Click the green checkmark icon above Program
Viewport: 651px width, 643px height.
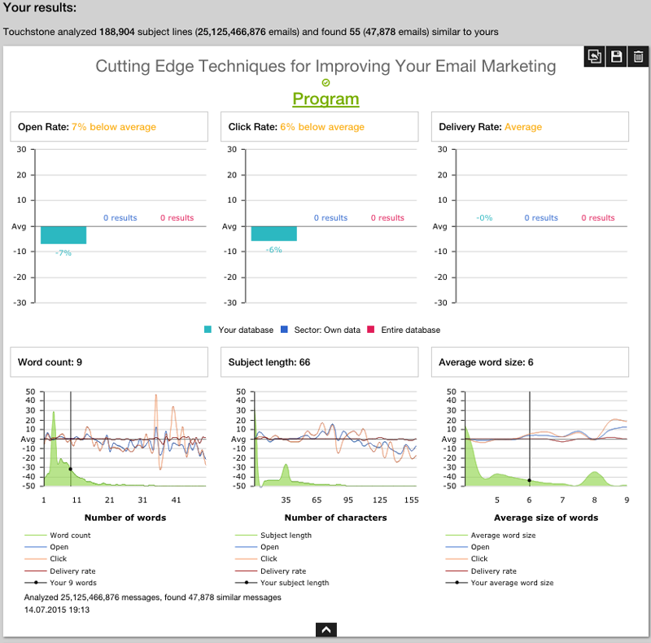coord(326,83)
